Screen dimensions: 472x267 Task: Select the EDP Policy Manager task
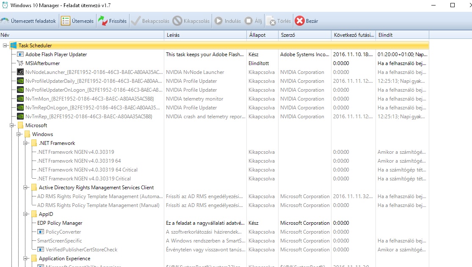pyautogui.click(x=60, y=223)
